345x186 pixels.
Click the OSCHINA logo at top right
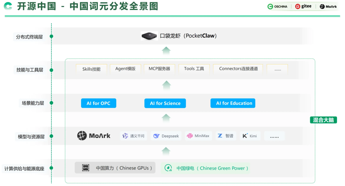coord(278,7)
